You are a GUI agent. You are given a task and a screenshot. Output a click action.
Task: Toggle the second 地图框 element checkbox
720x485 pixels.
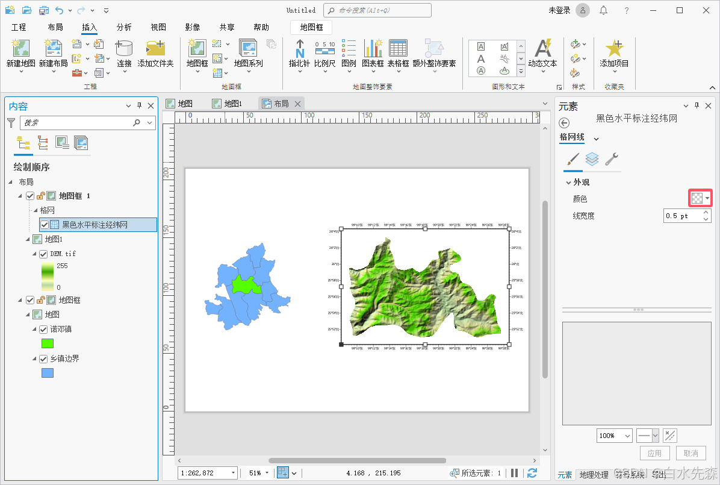30,300
